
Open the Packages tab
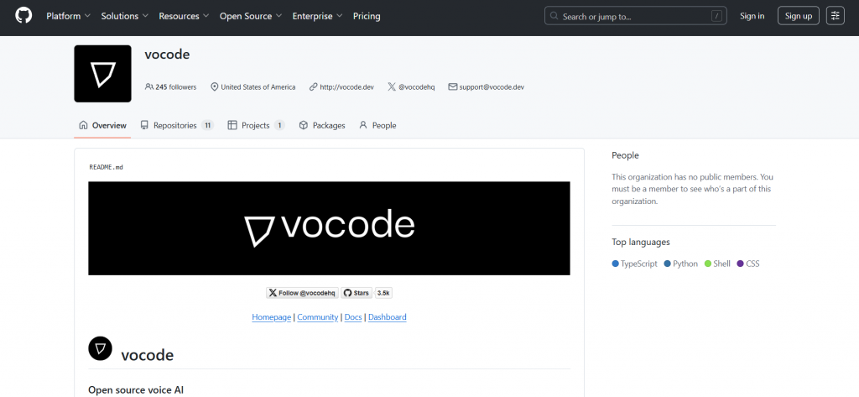[322, 125]
